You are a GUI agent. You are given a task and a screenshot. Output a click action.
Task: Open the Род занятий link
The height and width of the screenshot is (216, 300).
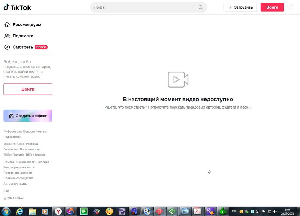[12, 137]
